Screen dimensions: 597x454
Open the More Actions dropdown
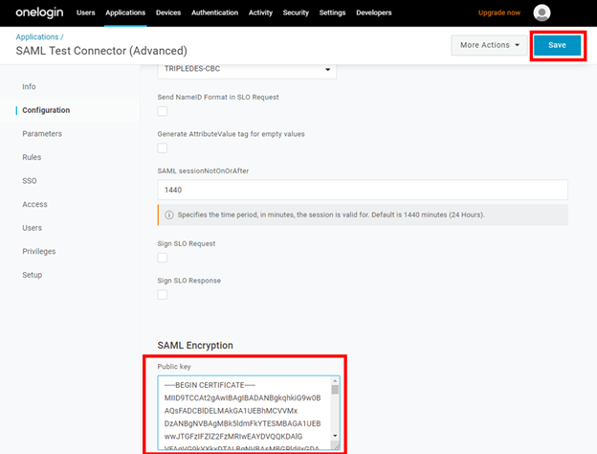[x=490, y=45]
